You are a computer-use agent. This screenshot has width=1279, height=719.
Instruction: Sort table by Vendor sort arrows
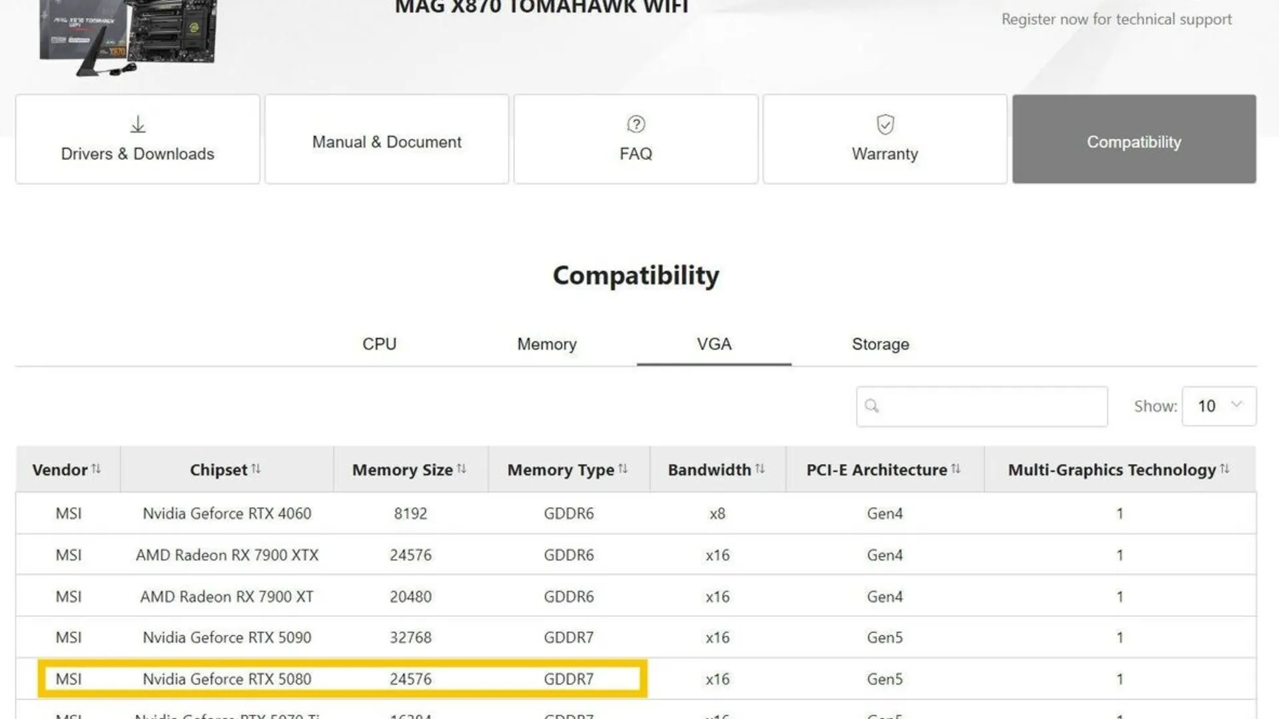point(96,469)
